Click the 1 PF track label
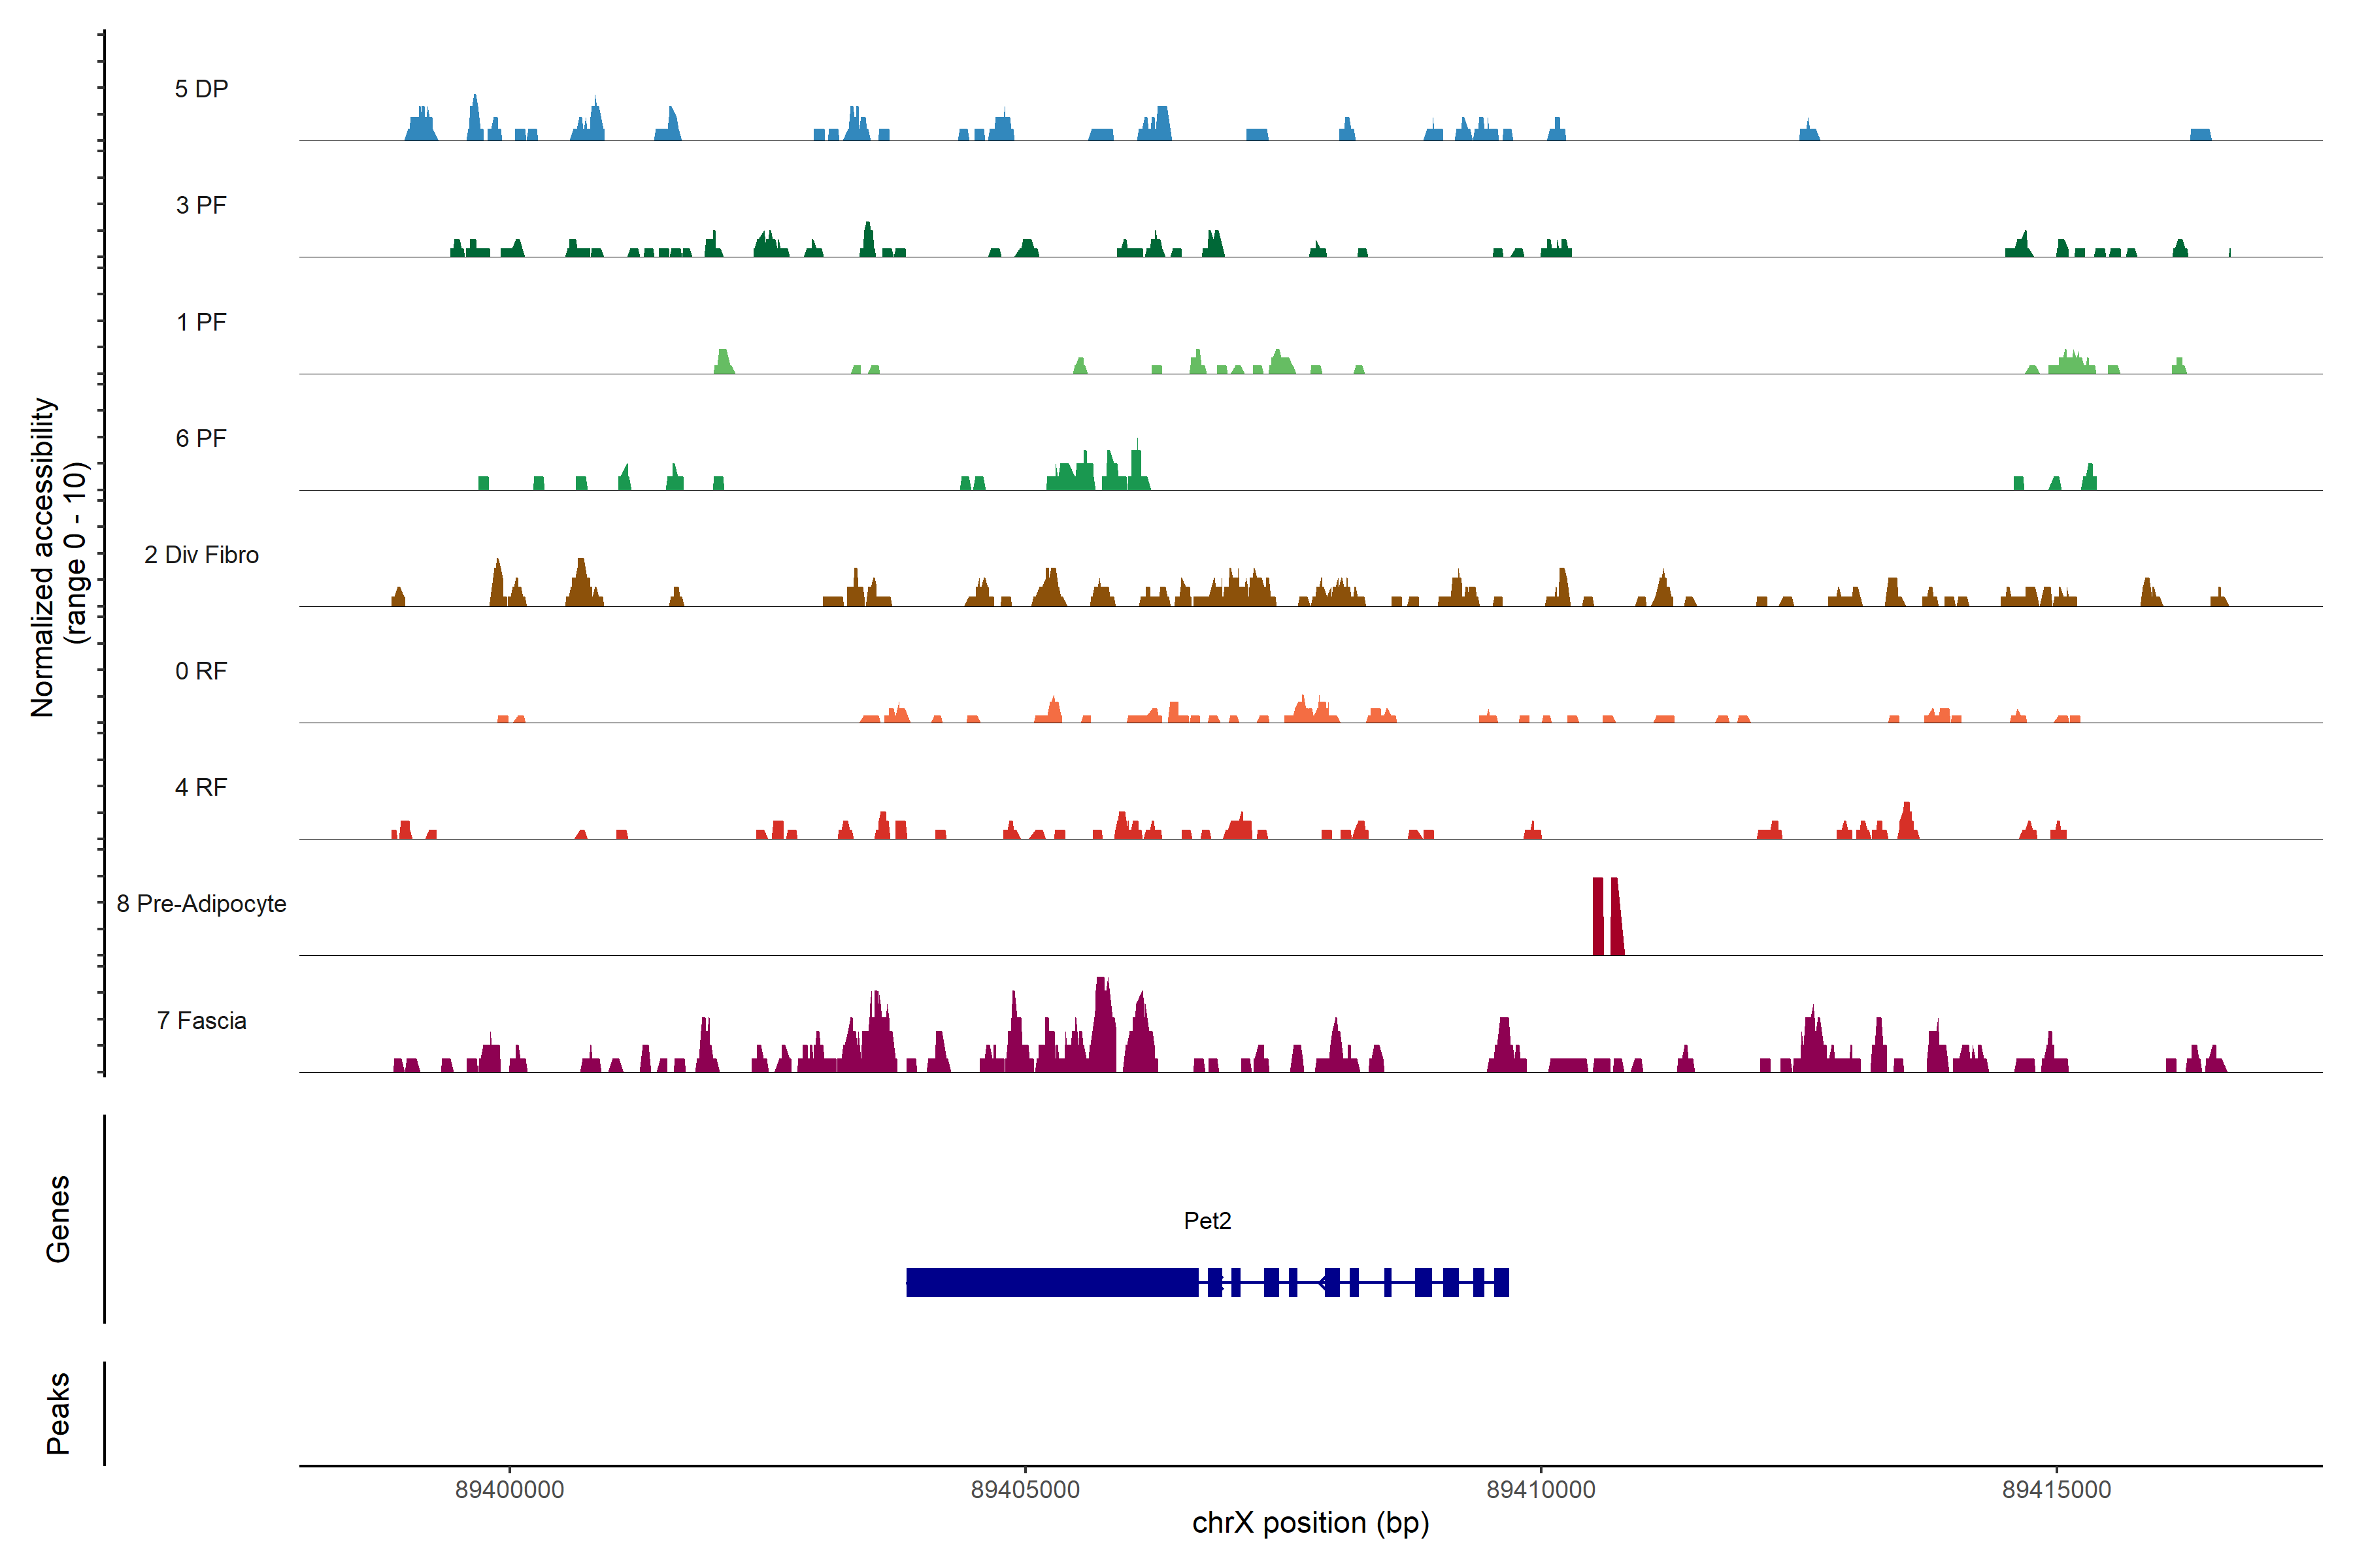The height and width of the screenshot is (1568, 2353). point(201,322)
